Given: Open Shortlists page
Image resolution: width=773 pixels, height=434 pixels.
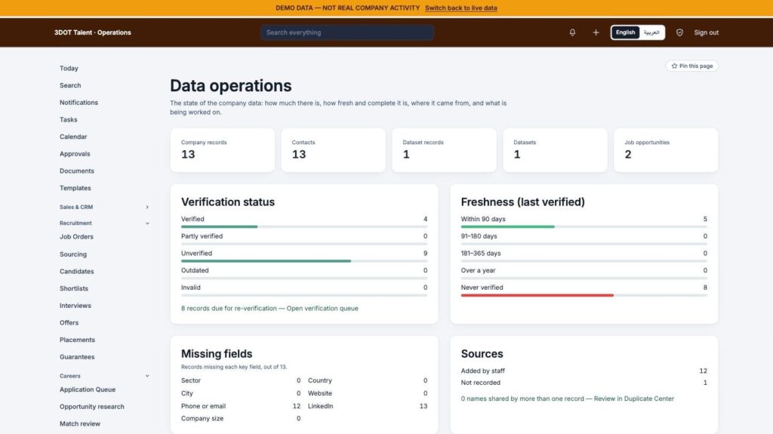Looking at the screenshot, I should 74,288.
